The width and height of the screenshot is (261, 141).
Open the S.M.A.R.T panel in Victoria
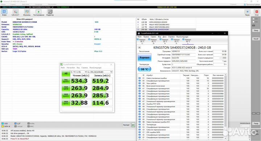pyautogui.click(x=15, y=13)
